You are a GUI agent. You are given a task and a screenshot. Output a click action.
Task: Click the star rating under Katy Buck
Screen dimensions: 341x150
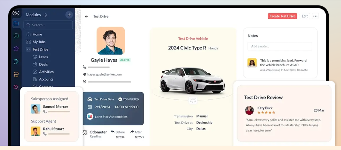[266, 113]
